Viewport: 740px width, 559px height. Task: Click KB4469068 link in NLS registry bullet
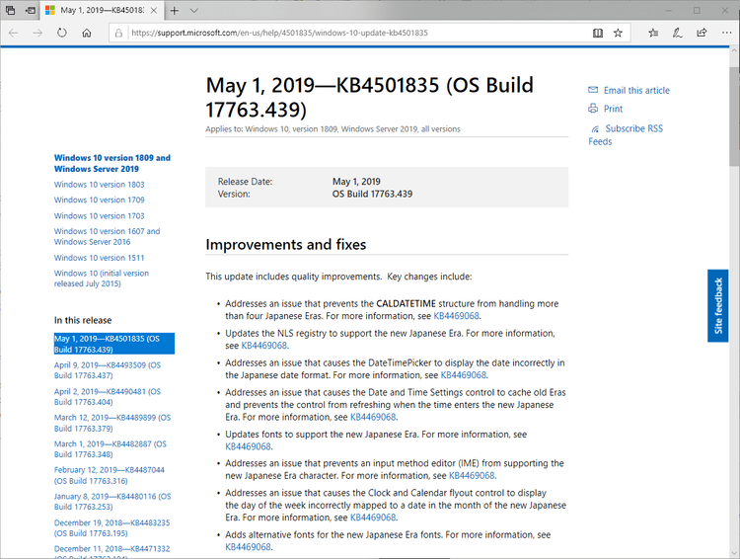(x=264, y=346)
